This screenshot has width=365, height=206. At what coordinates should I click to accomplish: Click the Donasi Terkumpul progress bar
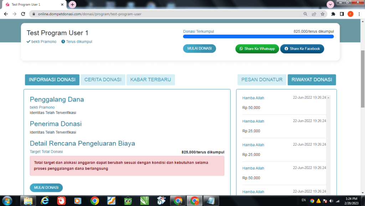258,36
